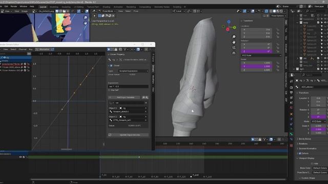Choose rendered viewport shading icon
The width and height of the screenshot is (328, 184).
pos(281,11)
